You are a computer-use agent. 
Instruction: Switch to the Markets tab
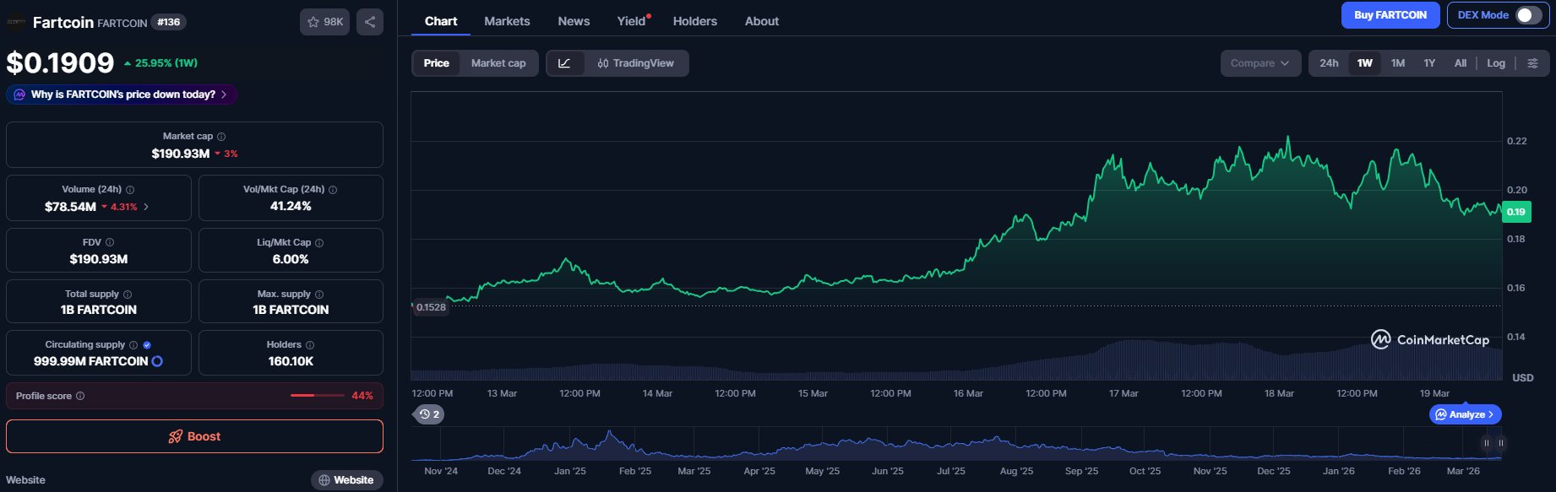tap(507, 21)
